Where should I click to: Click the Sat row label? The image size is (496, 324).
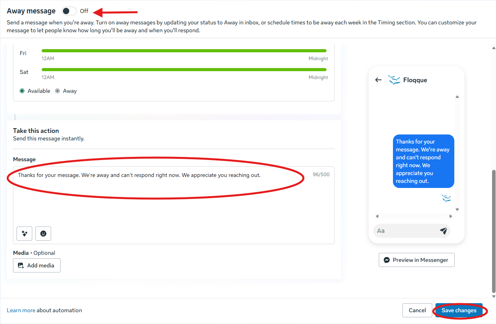click(24, 72)
